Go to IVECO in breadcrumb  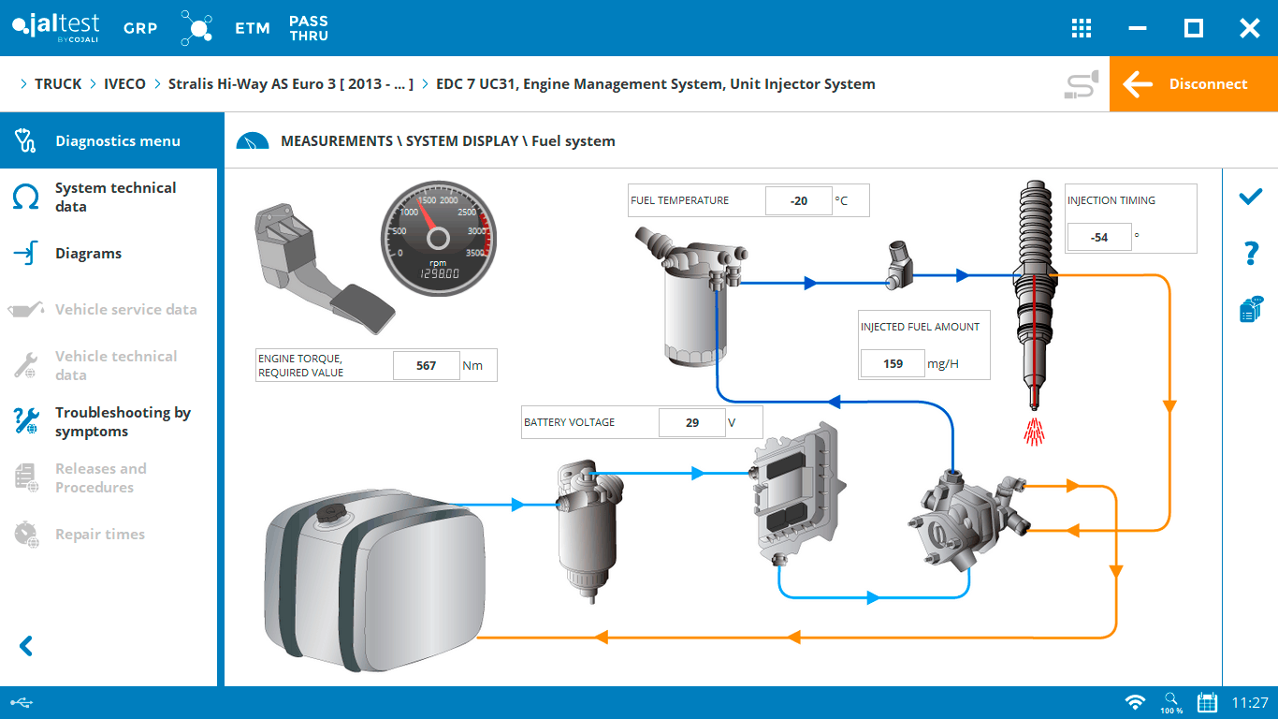coord(124,84)
